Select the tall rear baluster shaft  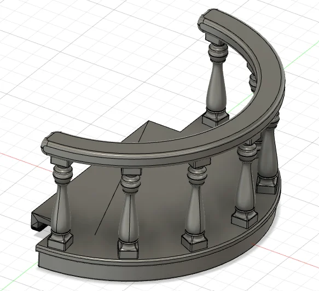(216, 85)
